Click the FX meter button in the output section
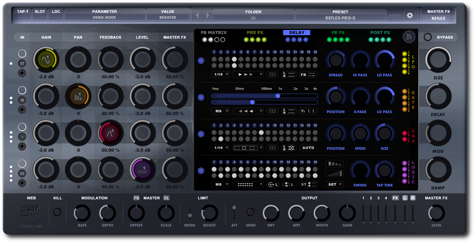 coord(395,198)
